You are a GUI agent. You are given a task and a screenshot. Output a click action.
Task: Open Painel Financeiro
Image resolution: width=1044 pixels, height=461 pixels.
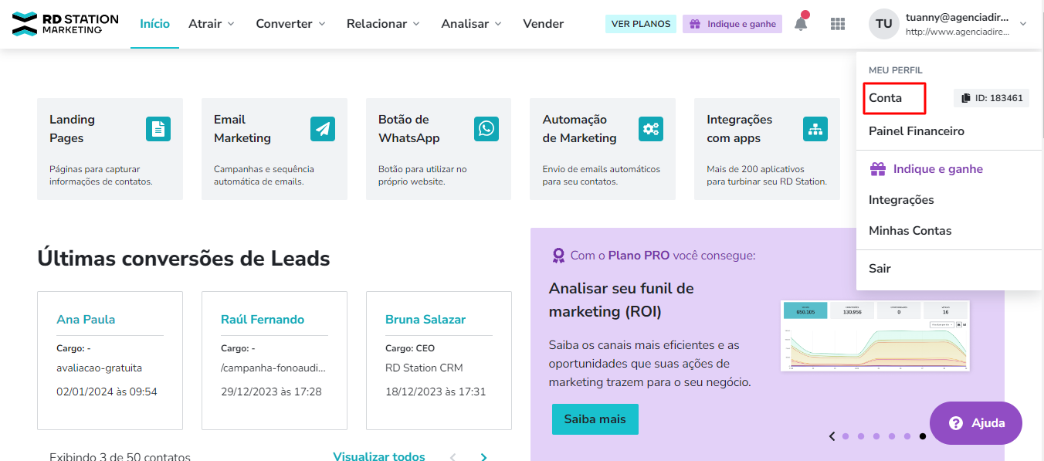[917, 131]
